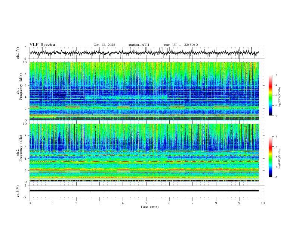Click the ch.3(V) axis label
Viewport: 296px width, 228px height.
(x=18, y=191)
